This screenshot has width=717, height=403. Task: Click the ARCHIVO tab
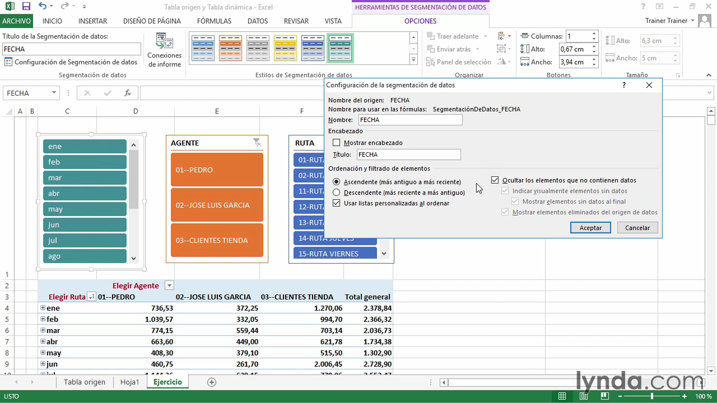point(16,21)
